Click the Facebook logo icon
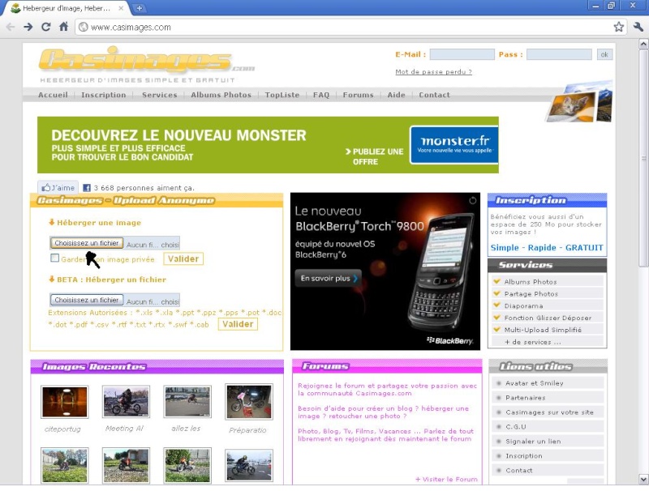 click(87, 188)
